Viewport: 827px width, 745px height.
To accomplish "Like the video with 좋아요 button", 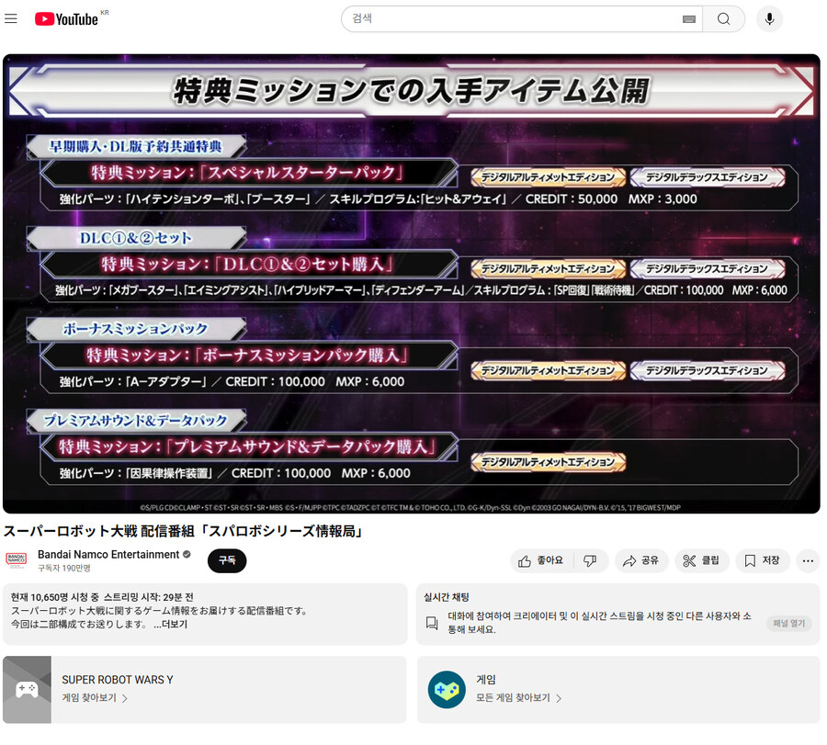I will tap(540, 560).
